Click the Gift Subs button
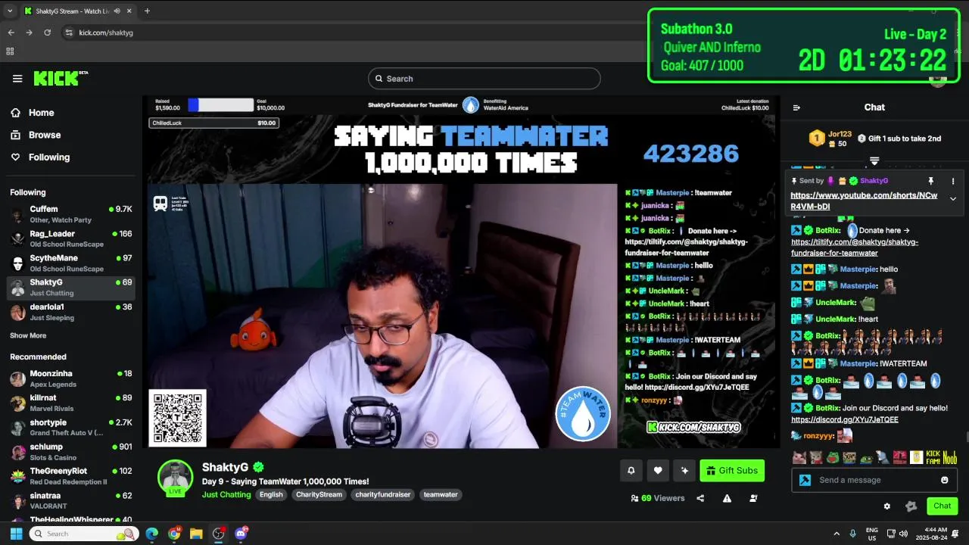This screenshot has width=969, height=545. coord(732,471)
